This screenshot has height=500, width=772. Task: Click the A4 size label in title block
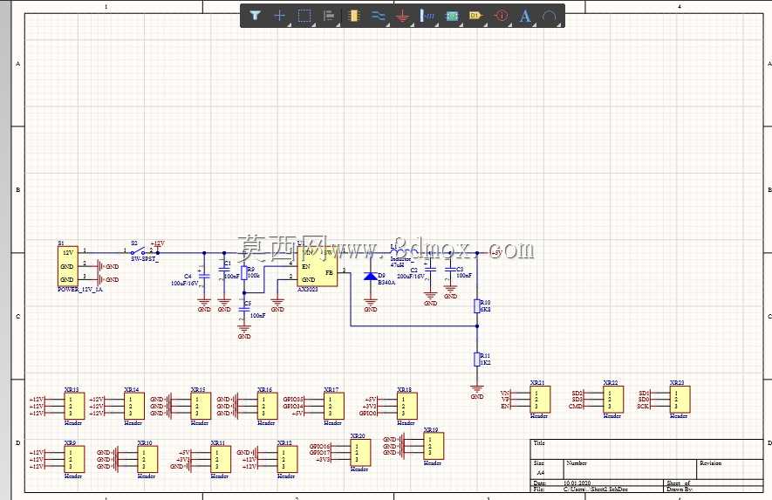(x=541, y=472)
